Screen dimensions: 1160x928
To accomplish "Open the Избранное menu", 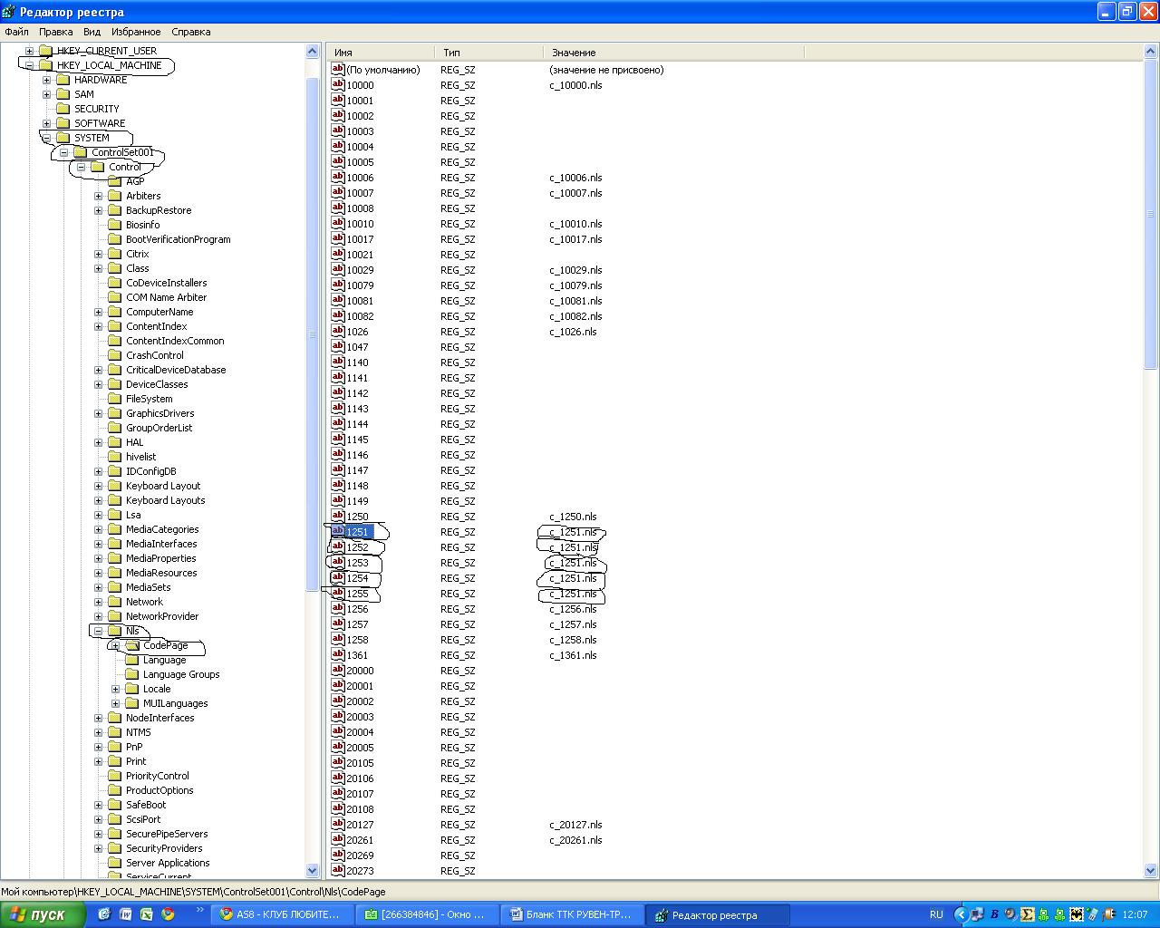I will pos(136,32).
